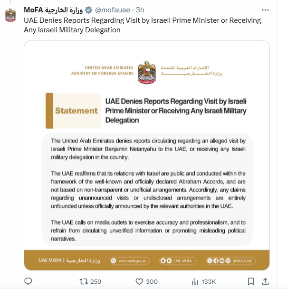Image resolution: width=287 pixels, height=289 pixels.
Task: View the 133K views analytics icon
Action: [195, 281]
